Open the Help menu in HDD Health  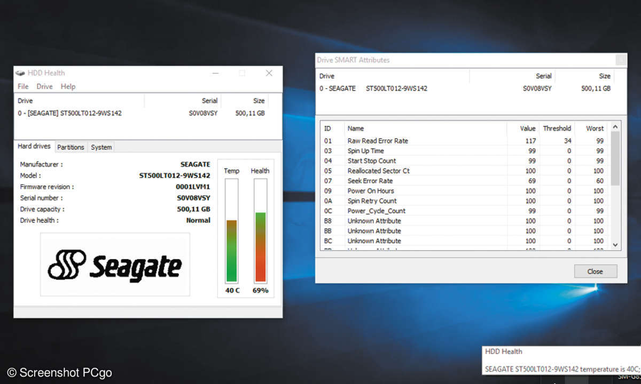tap(68, 86)
